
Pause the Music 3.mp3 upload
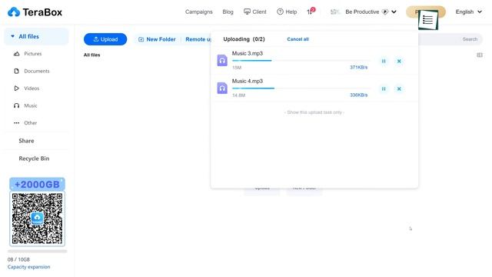click(x=384, y=62)
